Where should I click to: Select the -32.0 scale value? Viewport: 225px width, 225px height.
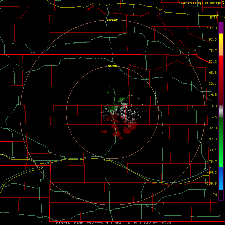(212, 128)
